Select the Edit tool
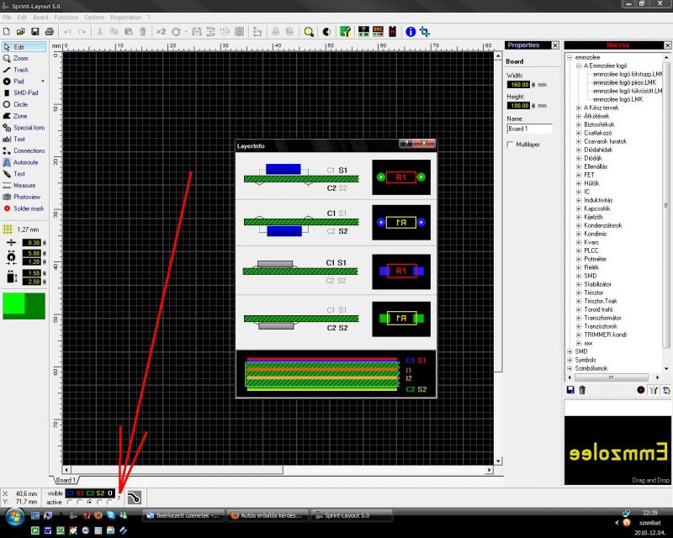 click(24, 47)
